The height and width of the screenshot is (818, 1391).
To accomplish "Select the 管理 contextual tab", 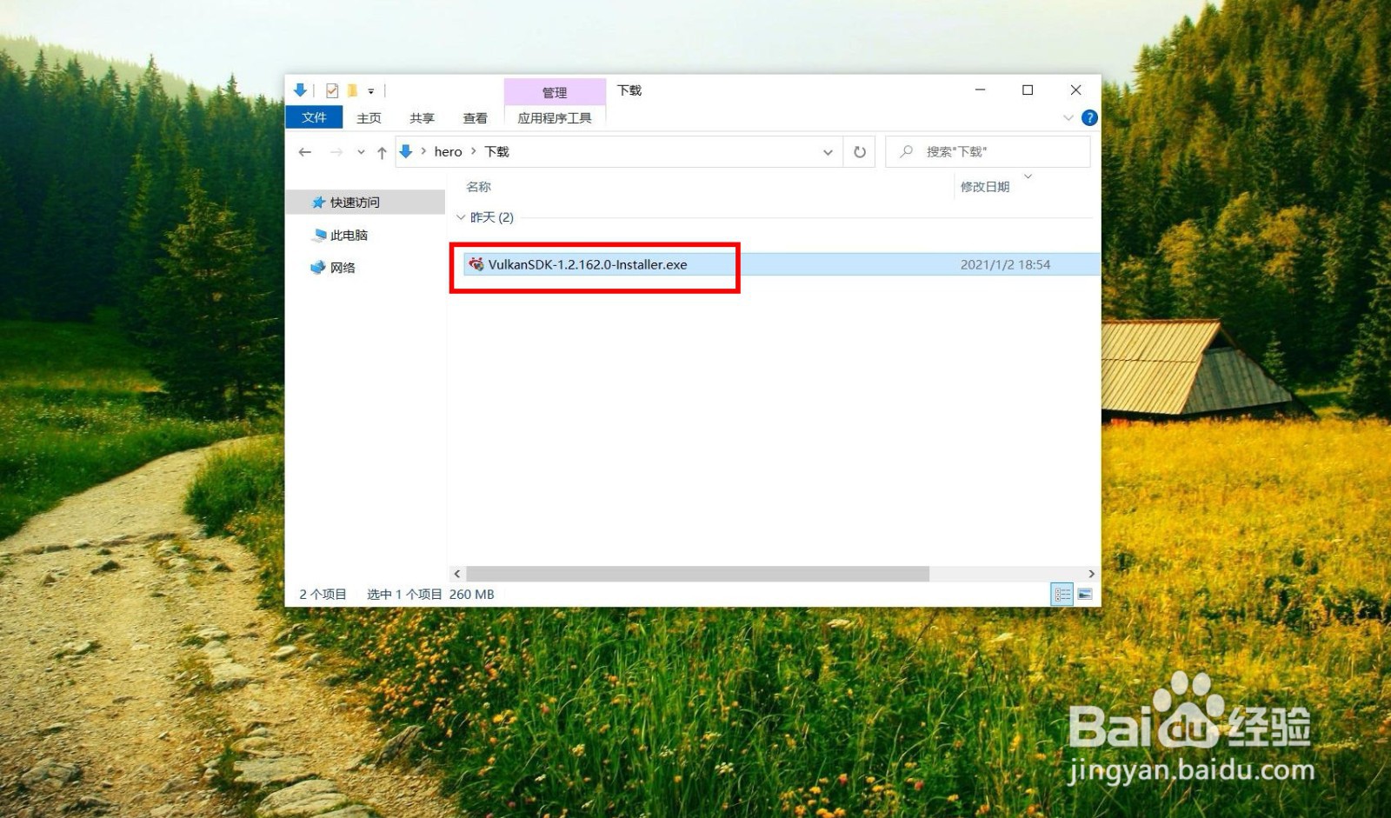I will click(555, 92).
